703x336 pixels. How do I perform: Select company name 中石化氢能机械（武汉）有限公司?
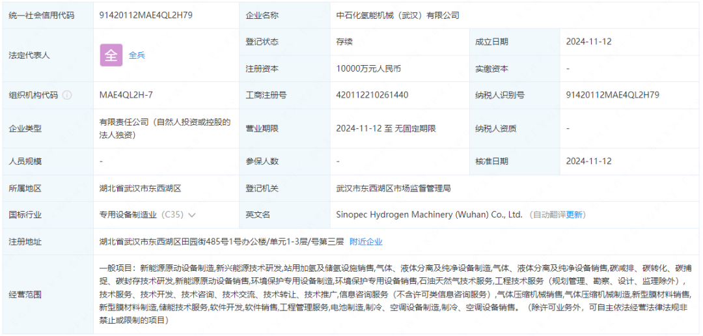point(398,15)
